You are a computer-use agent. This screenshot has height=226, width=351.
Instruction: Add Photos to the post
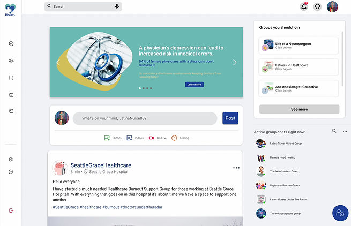[x=113, y=138]
